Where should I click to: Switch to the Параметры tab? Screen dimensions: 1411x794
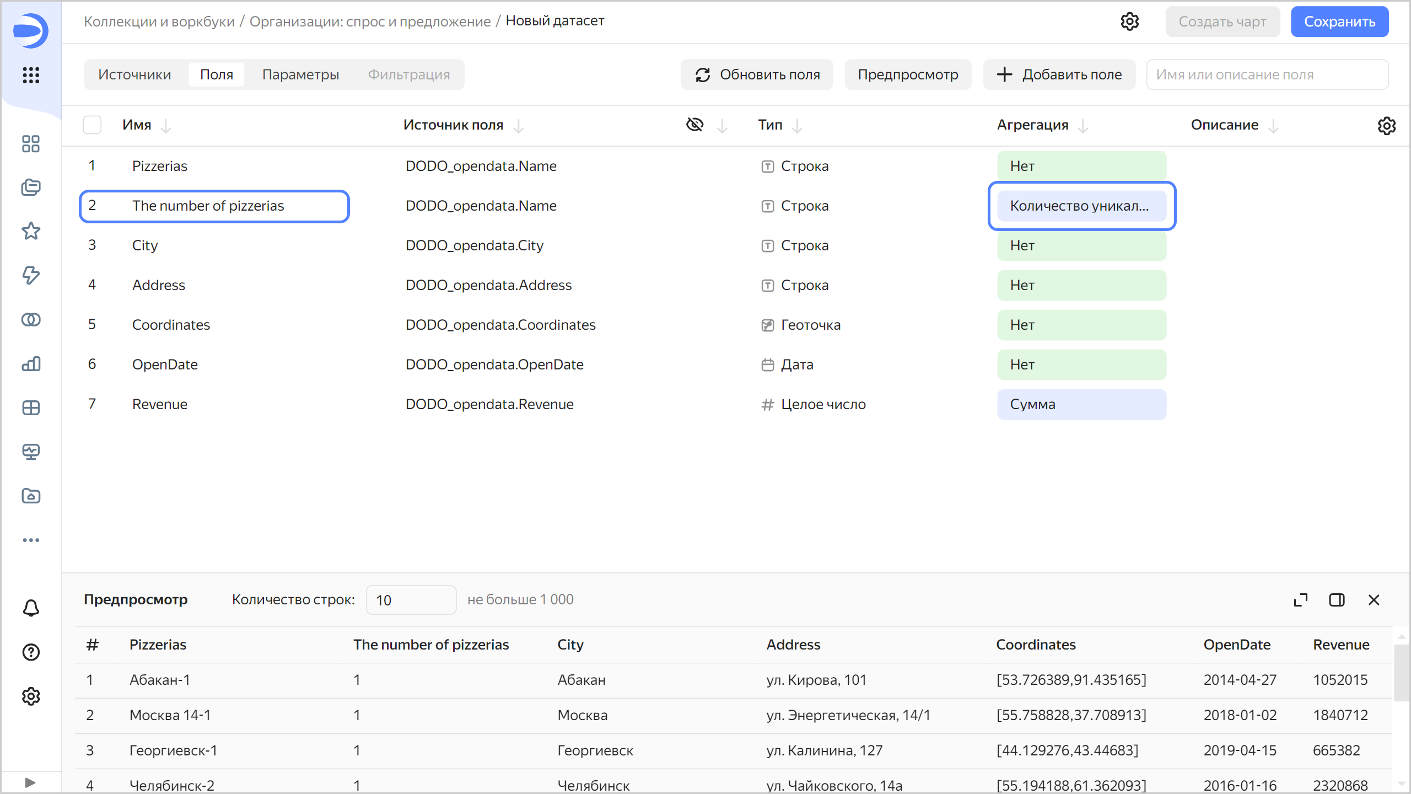[x=300, y=74]
